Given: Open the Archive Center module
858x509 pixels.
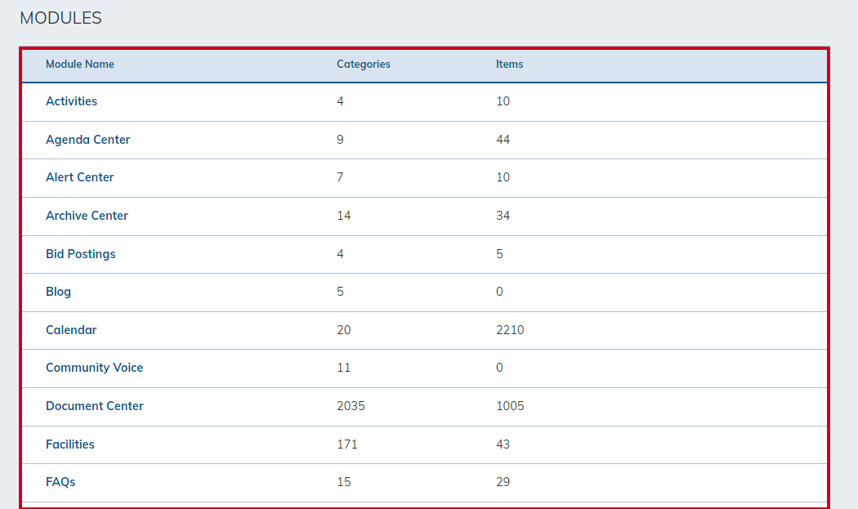Looking at the screenshot, I should tap(87, 216).
